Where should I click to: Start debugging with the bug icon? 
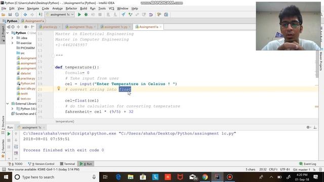(x=86, y=15)
